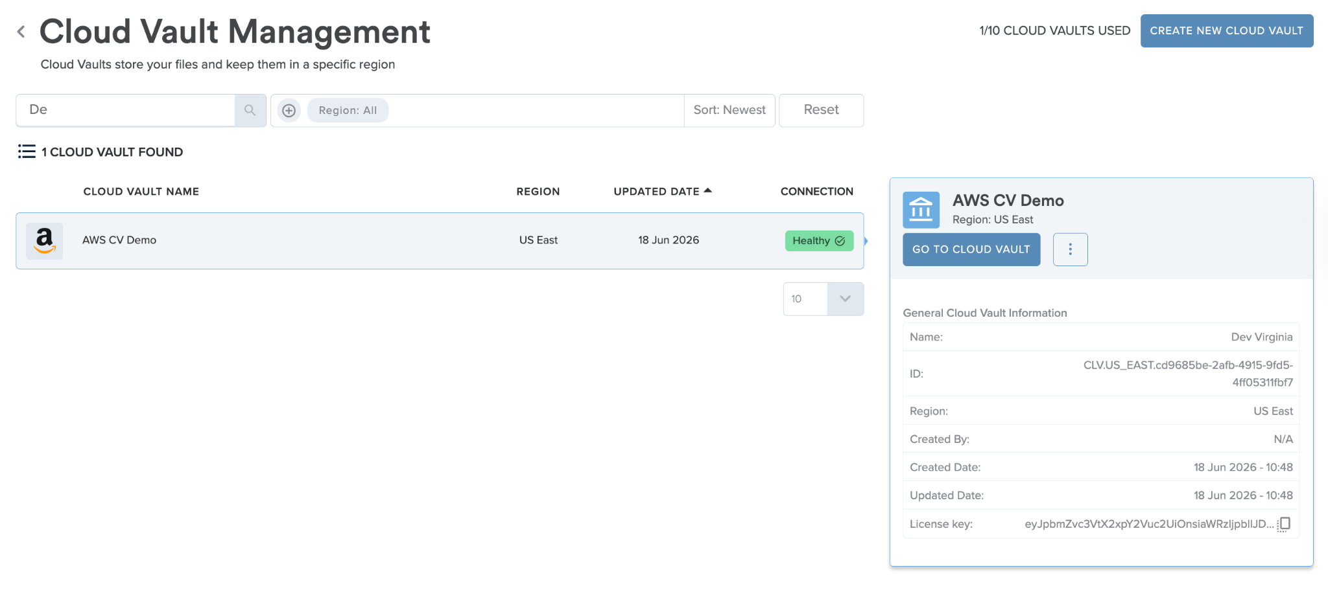The image size is (1328, 599).
Task: Click 18 Jun 2026 date cell in row
Action: point(669,240)
